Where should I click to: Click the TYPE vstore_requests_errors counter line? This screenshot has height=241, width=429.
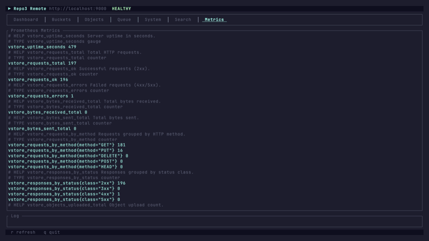coord(59,90)
